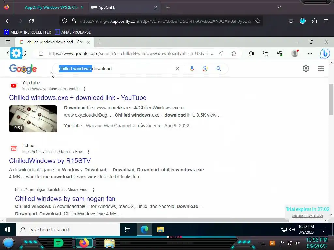Open the YouTube result options menu
Image resolution: width=334 pixels, height=250 pixels.
click(x=85, y=89)
